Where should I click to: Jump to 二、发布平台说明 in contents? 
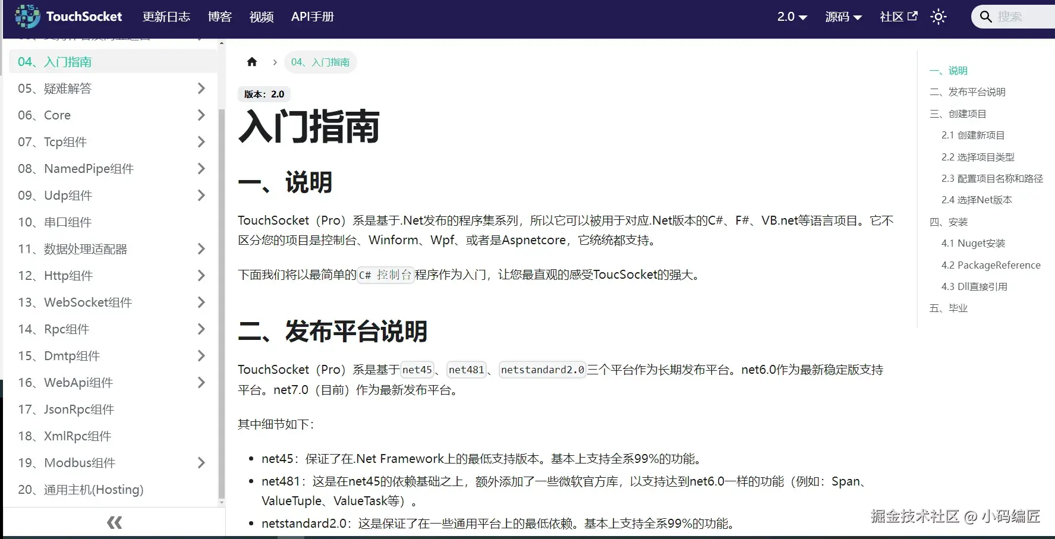[x=968, y=92]
